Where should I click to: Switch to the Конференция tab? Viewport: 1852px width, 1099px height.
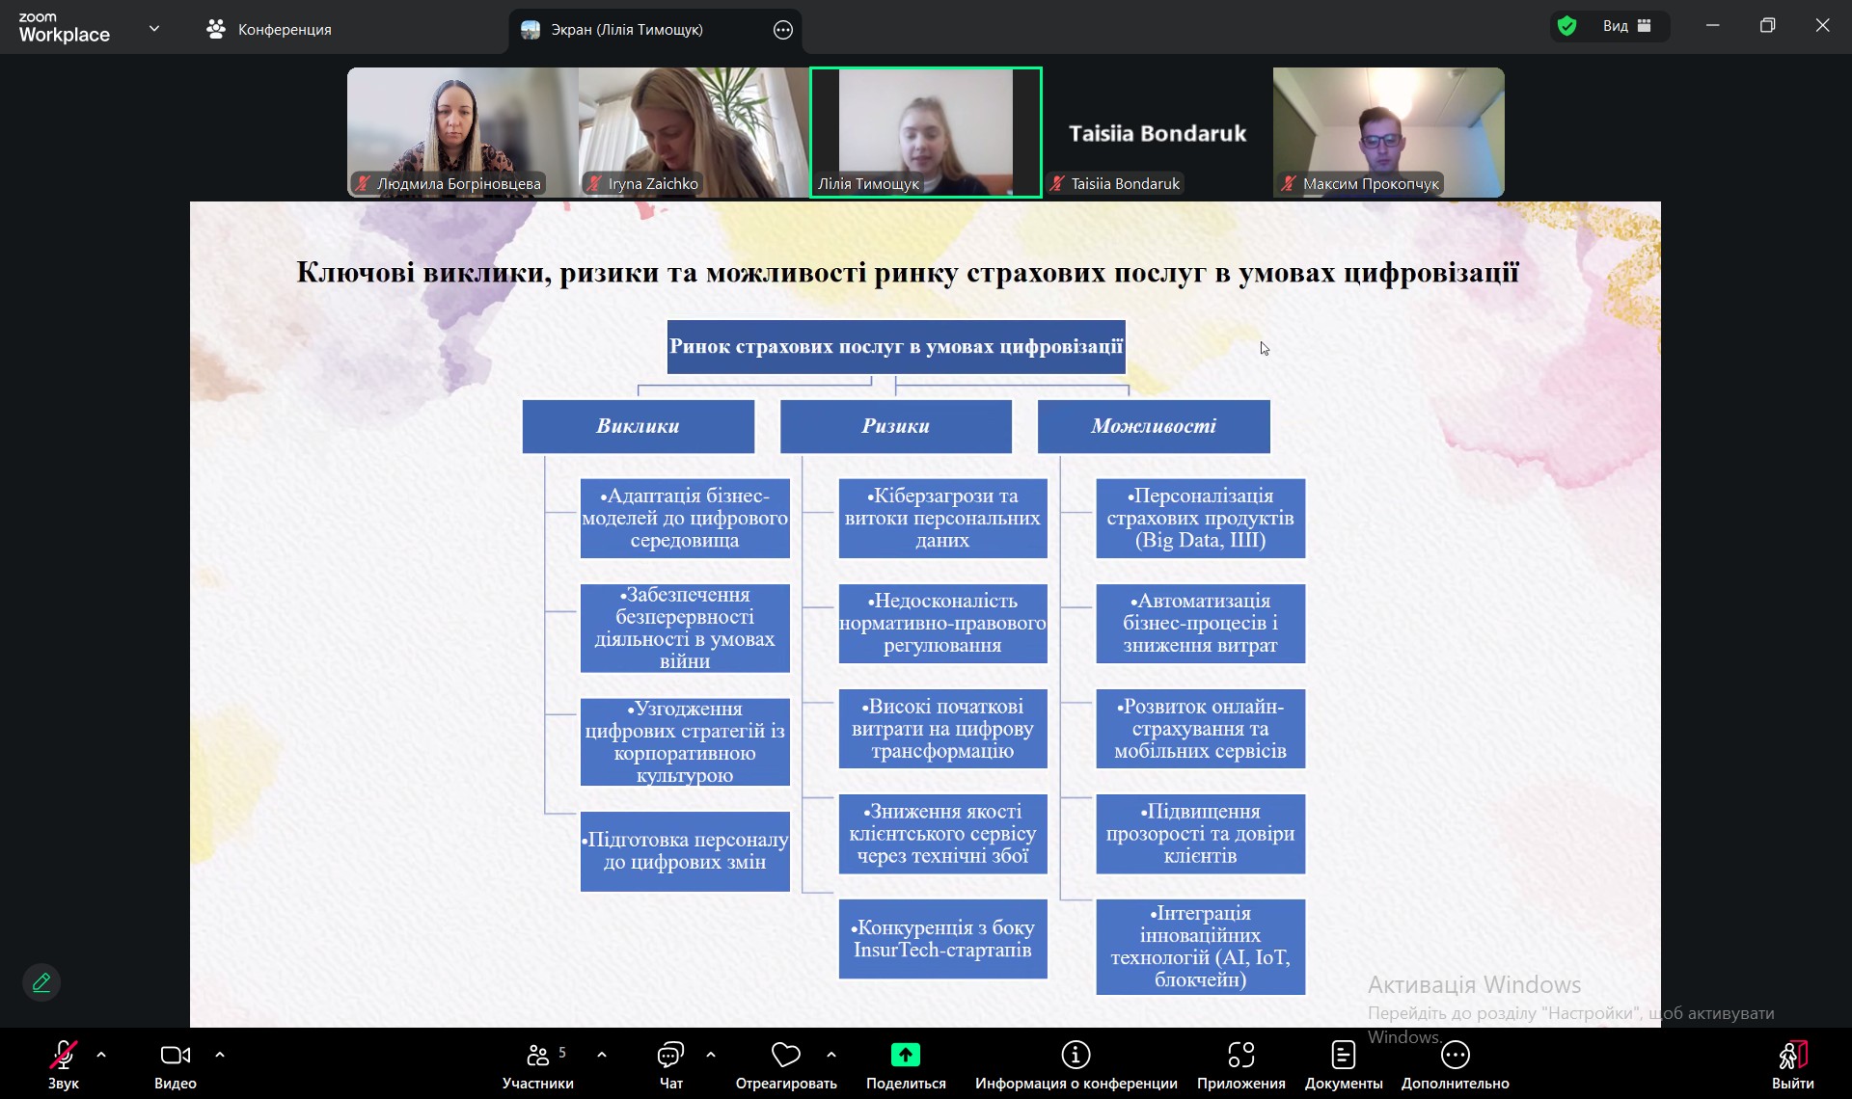tap(269, 30)
